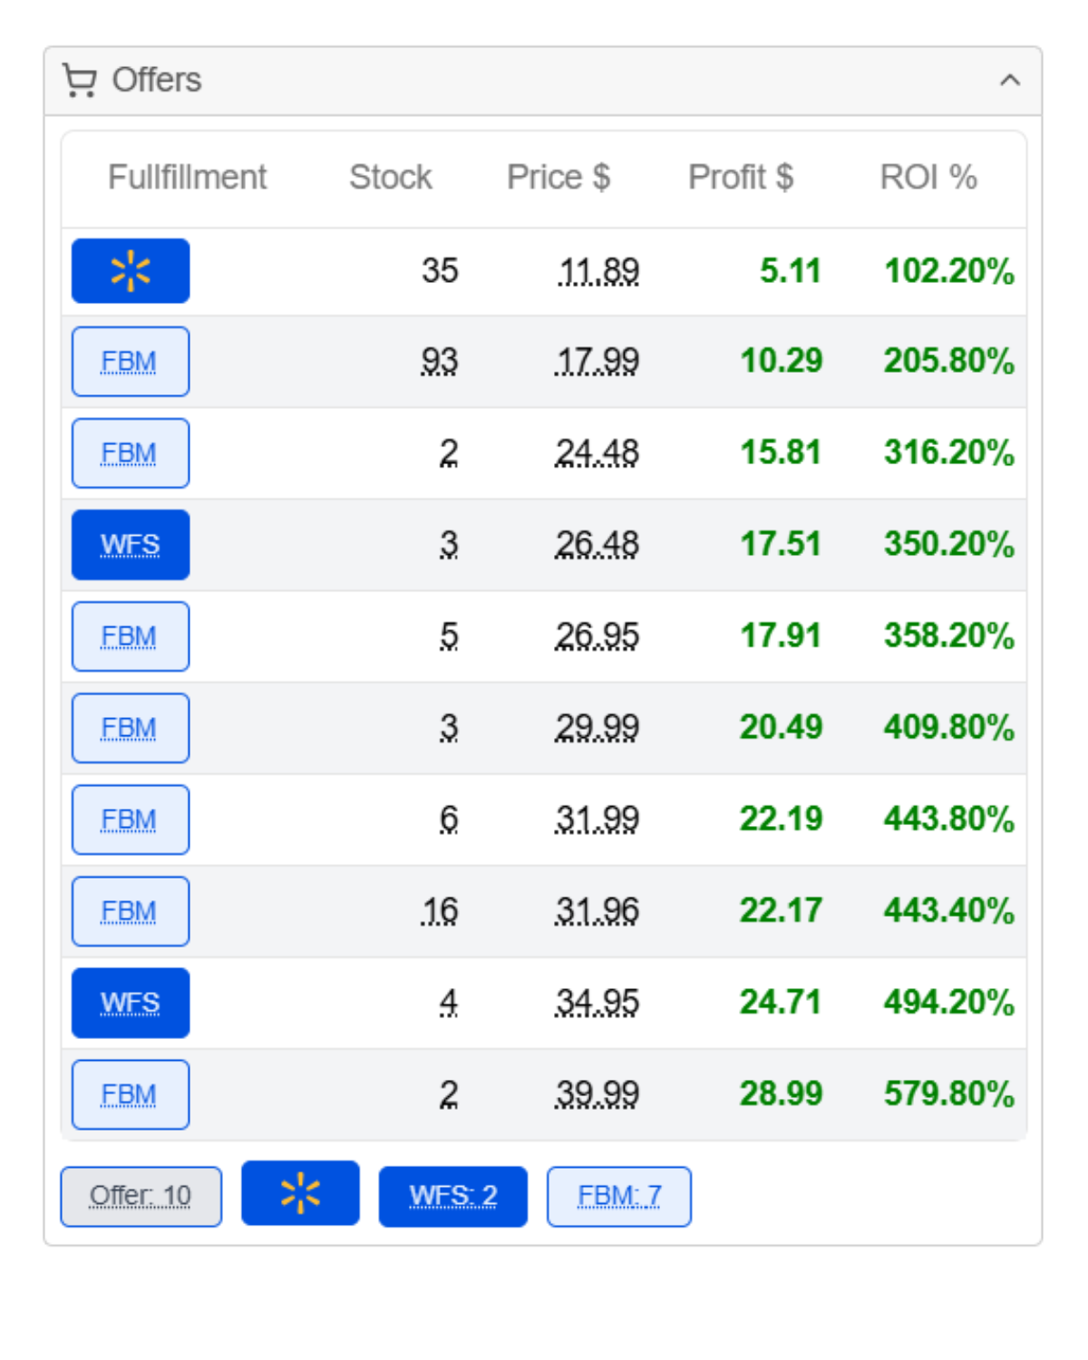Click the Walmart spark filter button at the bottom
Viewport: 1088px width, 1360px height.
click(x=300, y=1193)
